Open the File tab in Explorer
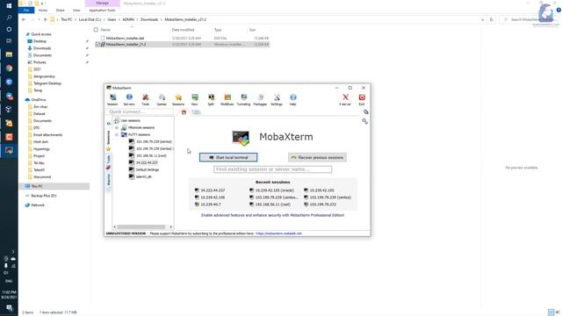Viewport: 562px width, 316px height. click(x=26, y=11)
